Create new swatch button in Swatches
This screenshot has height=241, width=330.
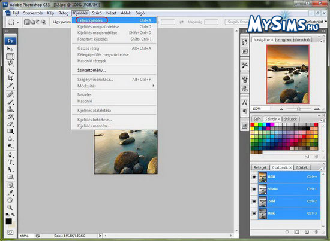click(x=307, y=157)
